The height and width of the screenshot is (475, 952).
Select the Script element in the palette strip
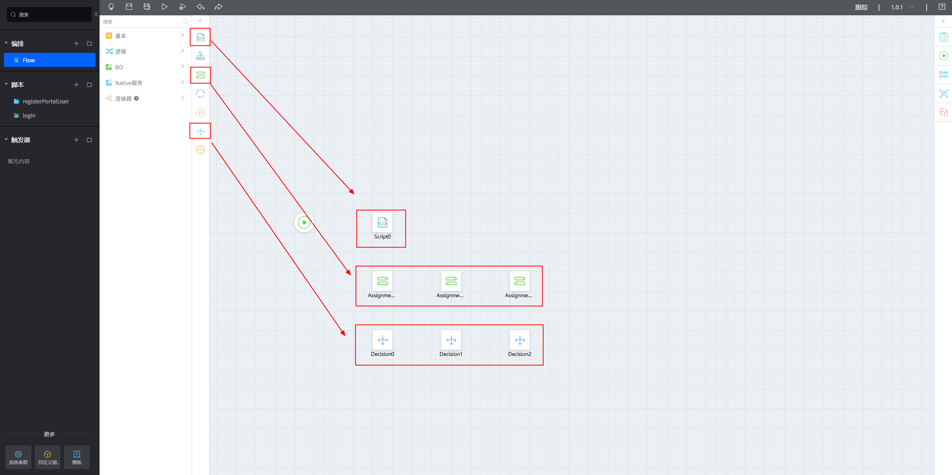click(201, 38)
